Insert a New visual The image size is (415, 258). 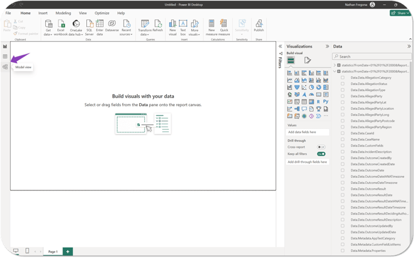point(173,28)
